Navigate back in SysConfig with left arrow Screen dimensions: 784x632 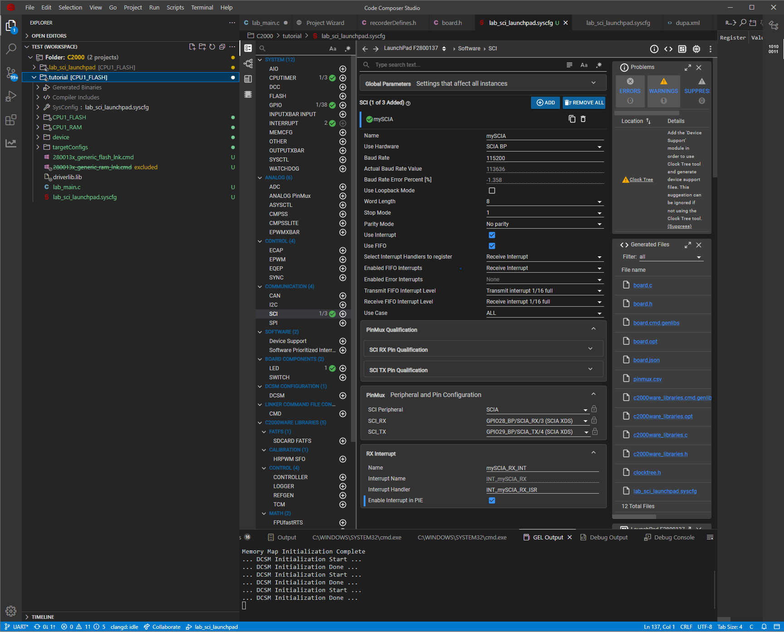[x=365, y=49]
